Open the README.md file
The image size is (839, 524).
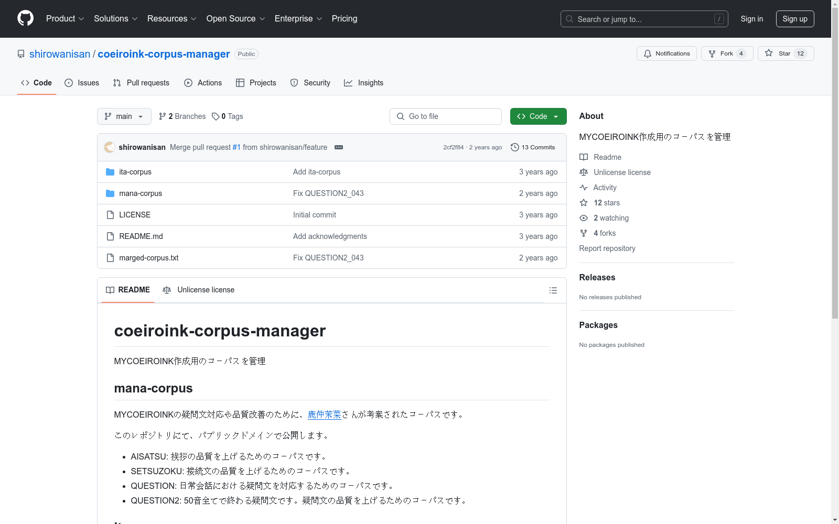[x=141, y=236]
